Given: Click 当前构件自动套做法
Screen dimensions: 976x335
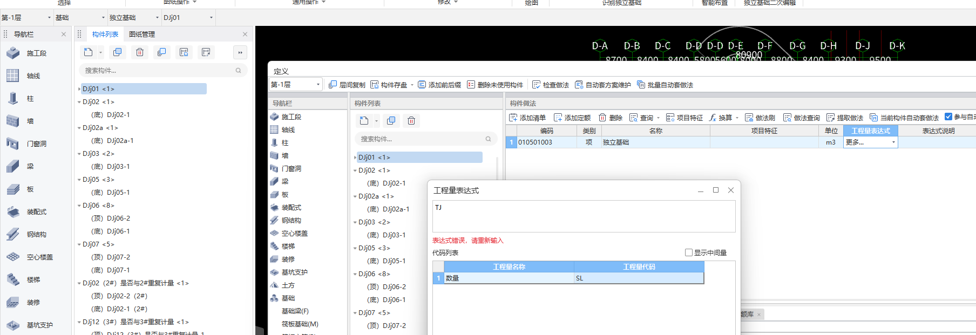Looking at the screenshot, I should point(904,118).
